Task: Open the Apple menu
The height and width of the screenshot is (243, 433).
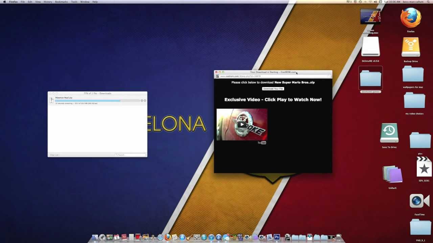Action: [4, 2]
